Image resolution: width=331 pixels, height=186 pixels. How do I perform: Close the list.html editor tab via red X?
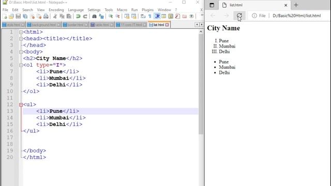pos(167,25)
